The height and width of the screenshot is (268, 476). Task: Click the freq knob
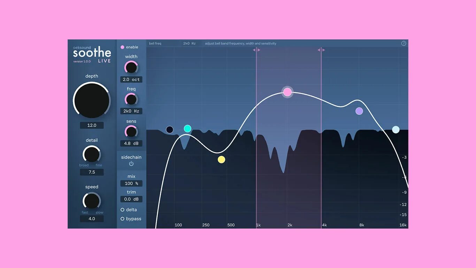click(131, 99)
